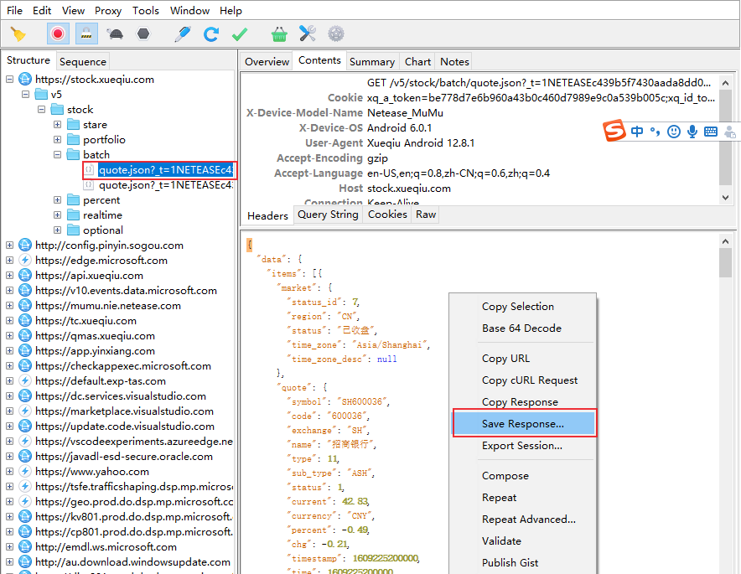Open the Proxy menu

tap(108, 10)
